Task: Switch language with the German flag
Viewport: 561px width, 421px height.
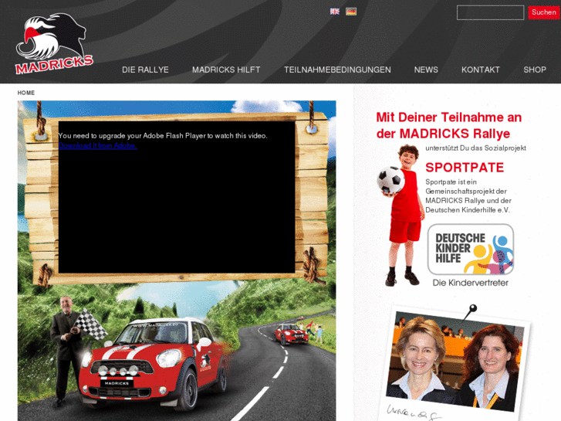Action: 351,12
